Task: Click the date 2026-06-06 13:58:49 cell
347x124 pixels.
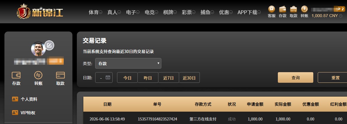Action: point(107,119)
